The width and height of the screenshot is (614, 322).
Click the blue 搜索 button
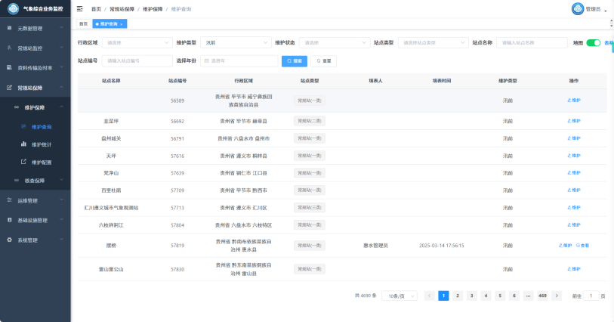coord(294,60)
